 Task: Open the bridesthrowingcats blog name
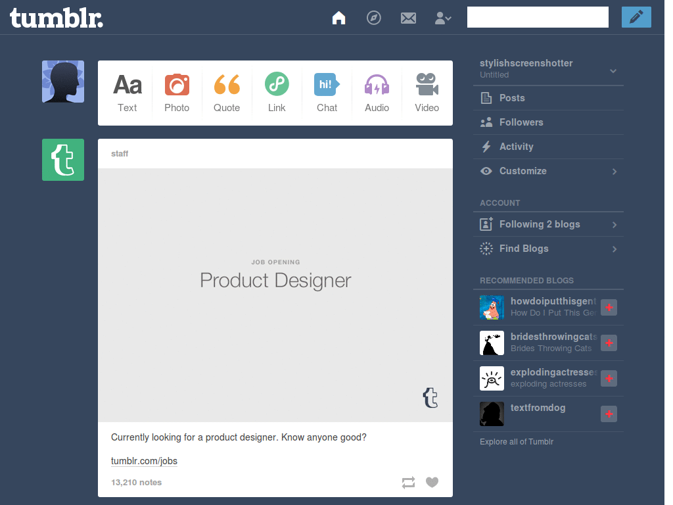coord(553,337)
